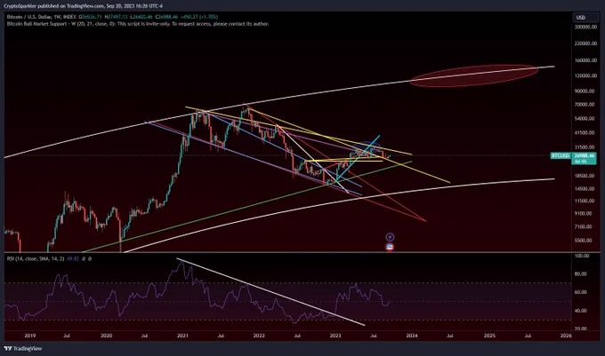Screen dimensions: 605x356
Task: Click the 220000.00 price axis label
Action: (x=585, y=44)
